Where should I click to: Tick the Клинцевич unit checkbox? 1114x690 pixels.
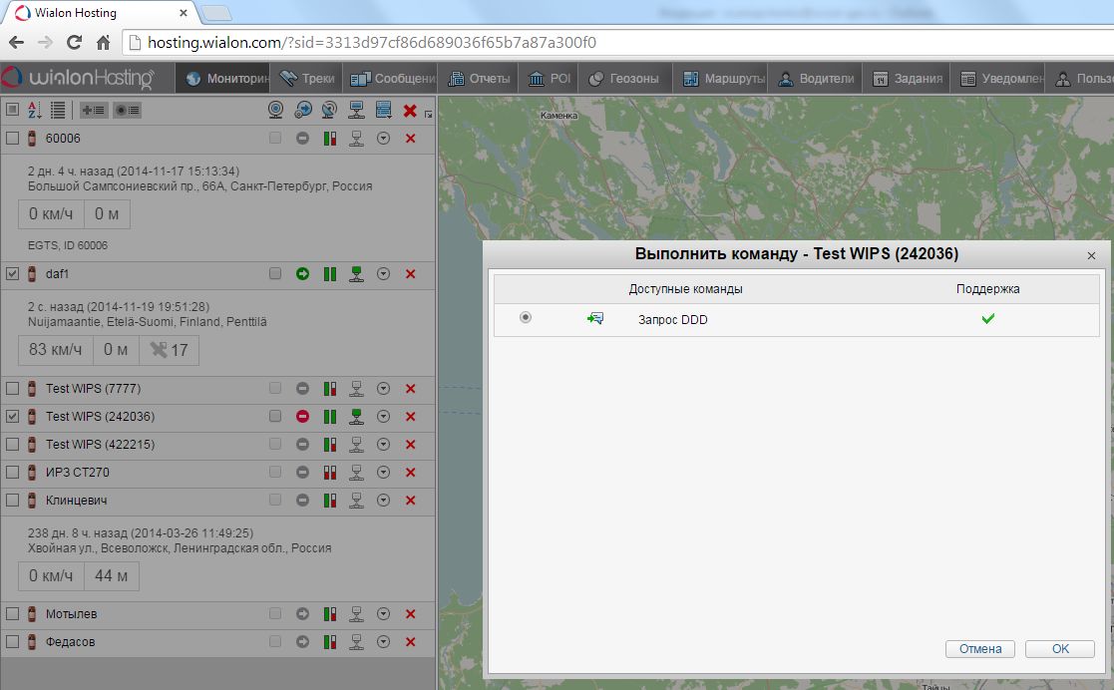click(13, 501)
